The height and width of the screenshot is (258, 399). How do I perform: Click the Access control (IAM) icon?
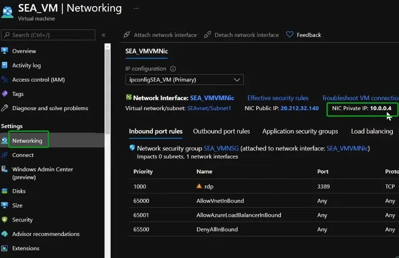click(x=5, y=79)
